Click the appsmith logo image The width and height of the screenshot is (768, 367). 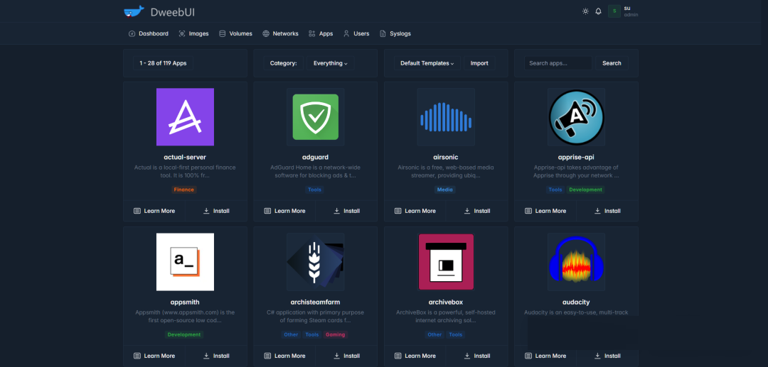coord(185,262)
